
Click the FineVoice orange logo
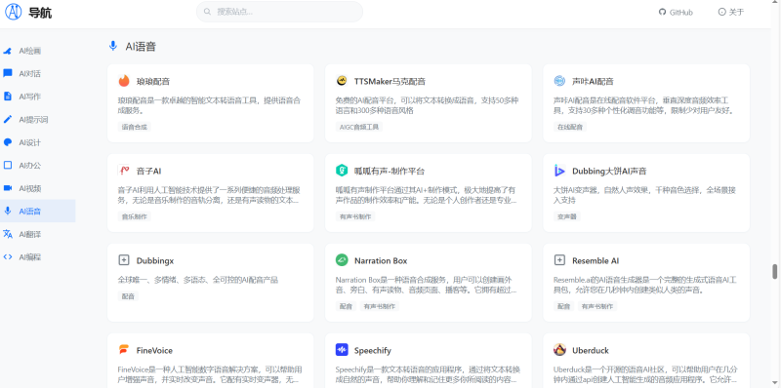point(124,350)
